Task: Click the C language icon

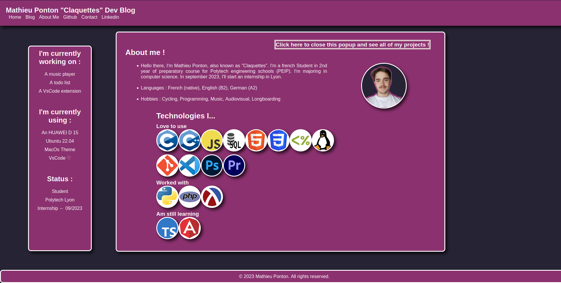Action: pos(167,140)
